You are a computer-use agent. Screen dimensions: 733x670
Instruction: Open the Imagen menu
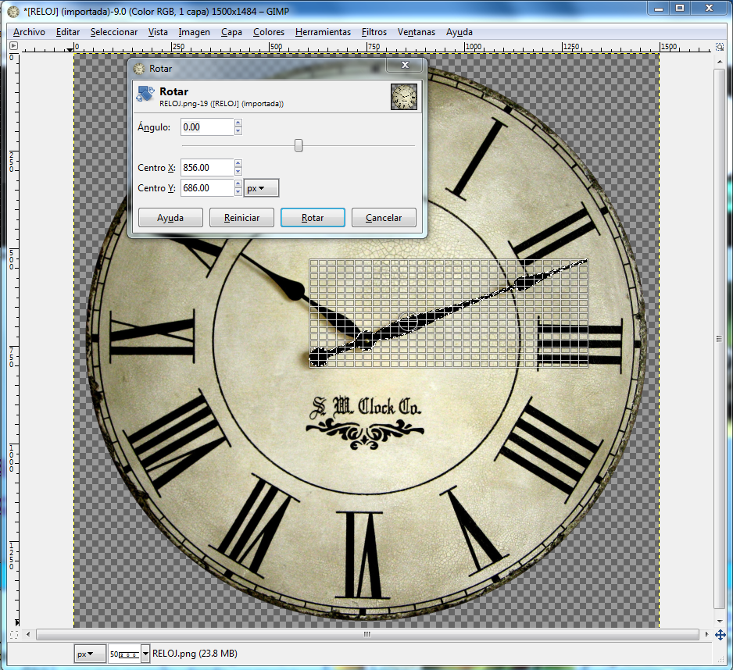194,32
